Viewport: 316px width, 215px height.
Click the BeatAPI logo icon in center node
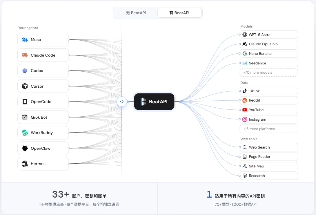point(143,102)
